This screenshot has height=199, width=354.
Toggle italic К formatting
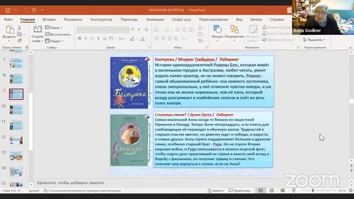pyautogui.click(x=86, y=39)
